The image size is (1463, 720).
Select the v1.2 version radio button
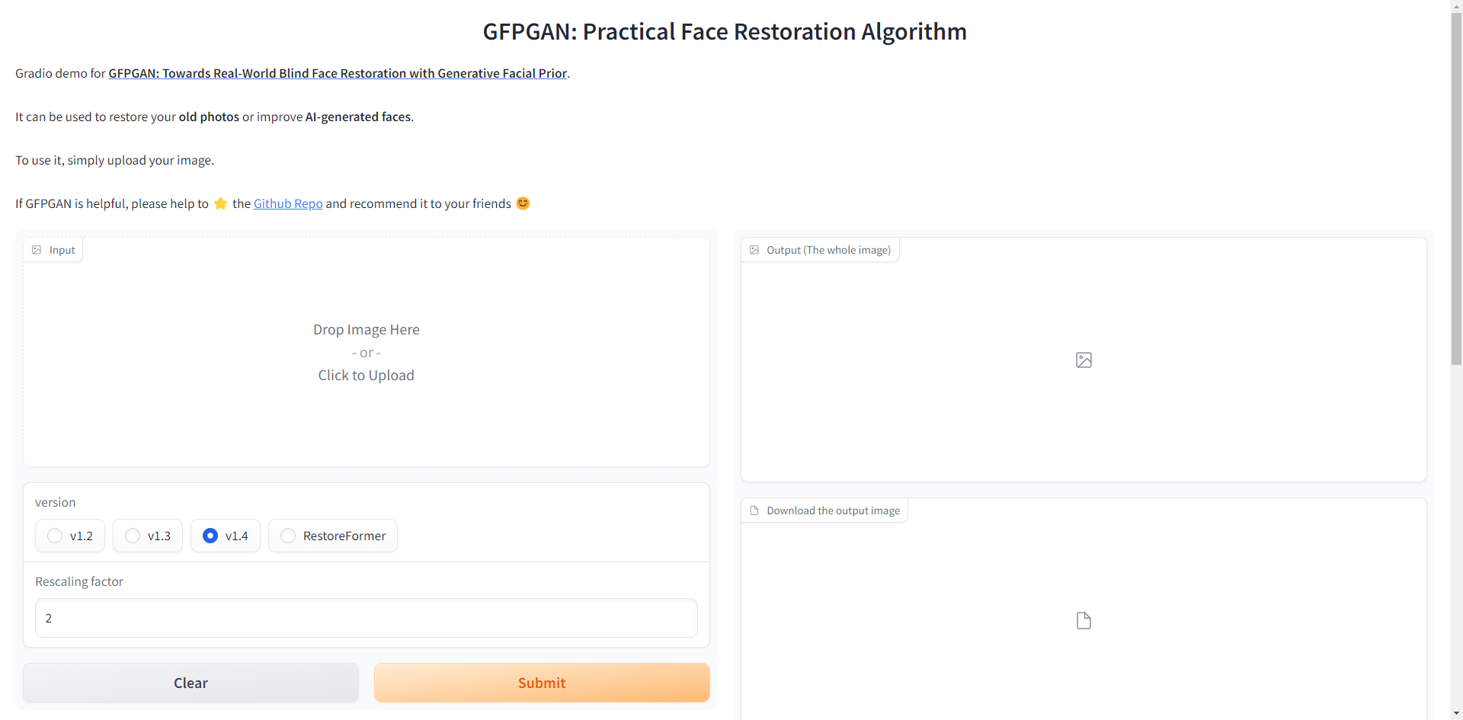point(55,536)
